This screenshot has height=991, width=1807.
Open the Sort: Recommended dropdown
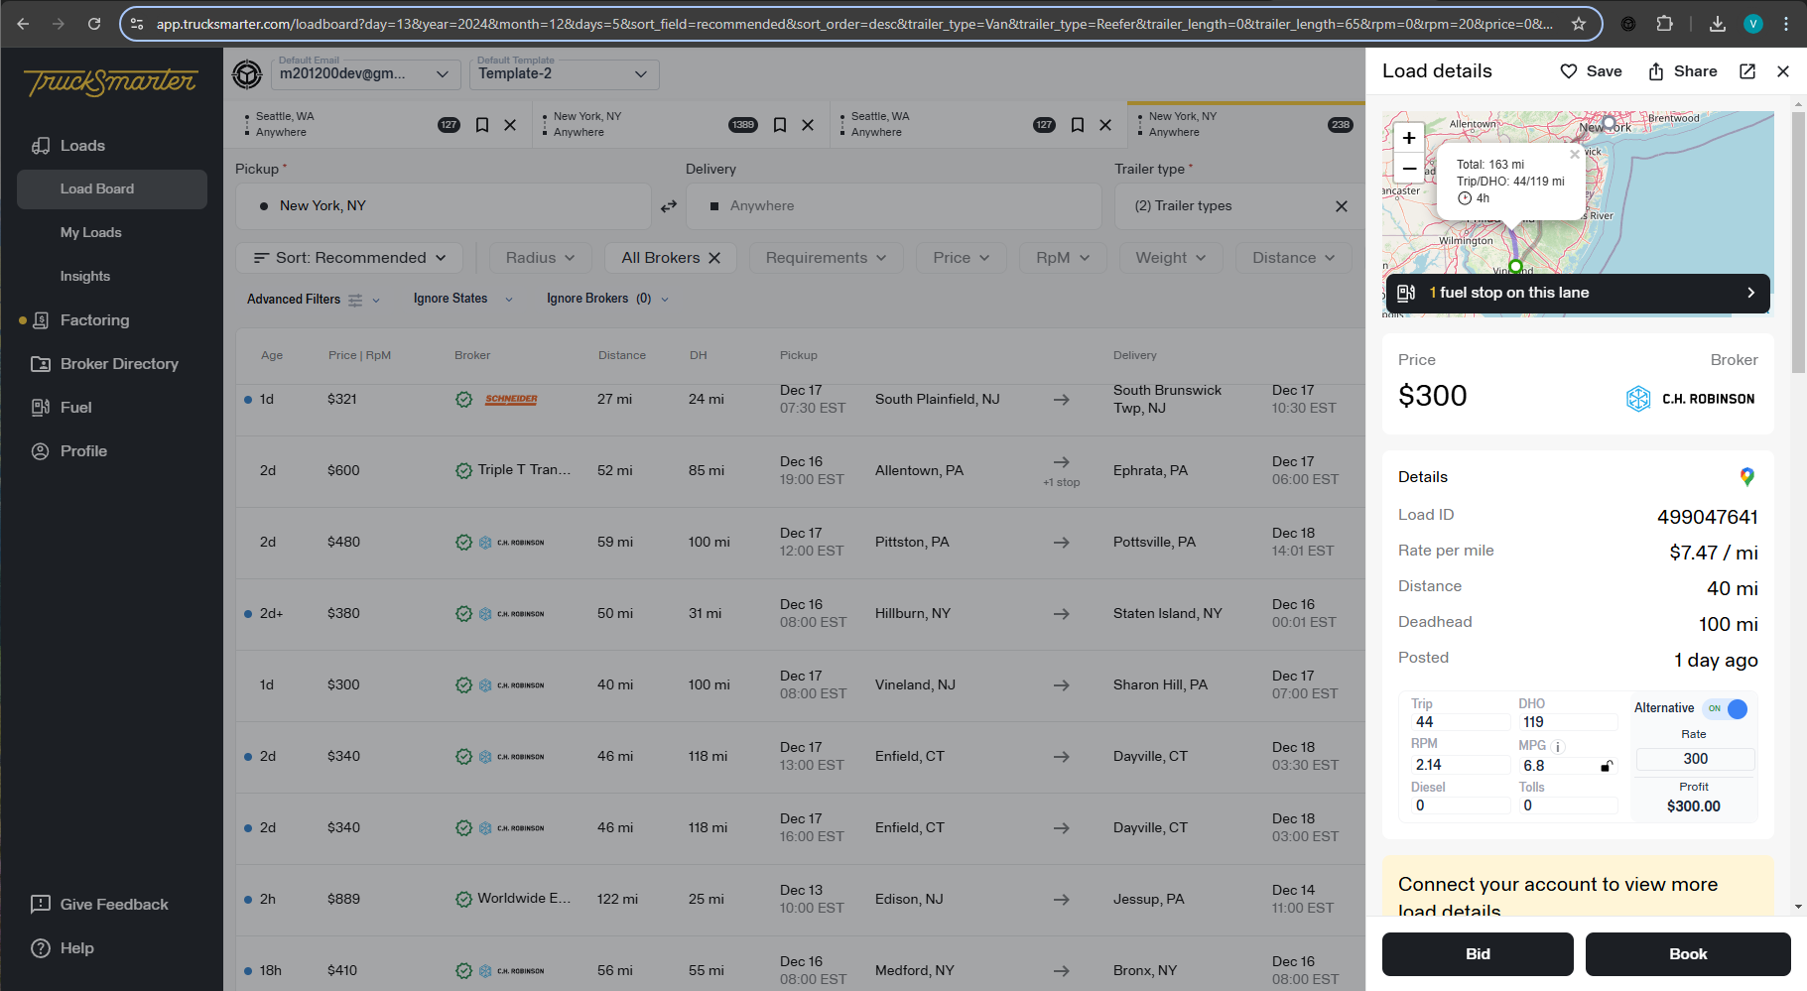(349, 258)
